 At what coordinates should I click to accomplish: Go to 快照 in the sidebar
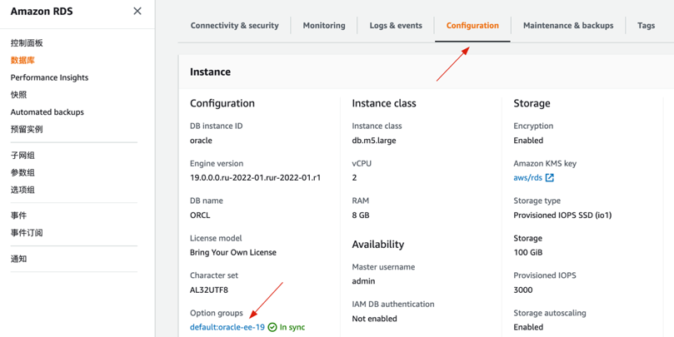coord(18,95)
